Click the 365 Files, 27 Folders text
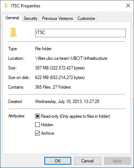Viewport: 134px width, 168px height. pyautogui.click(x=53, y=87)
